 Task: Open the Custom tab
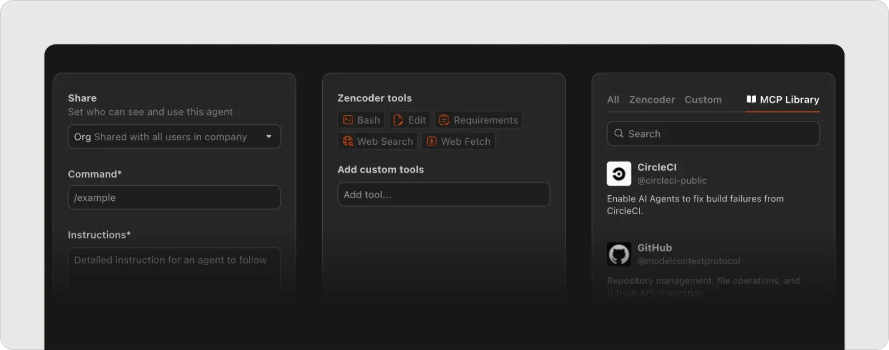(703, 100)
